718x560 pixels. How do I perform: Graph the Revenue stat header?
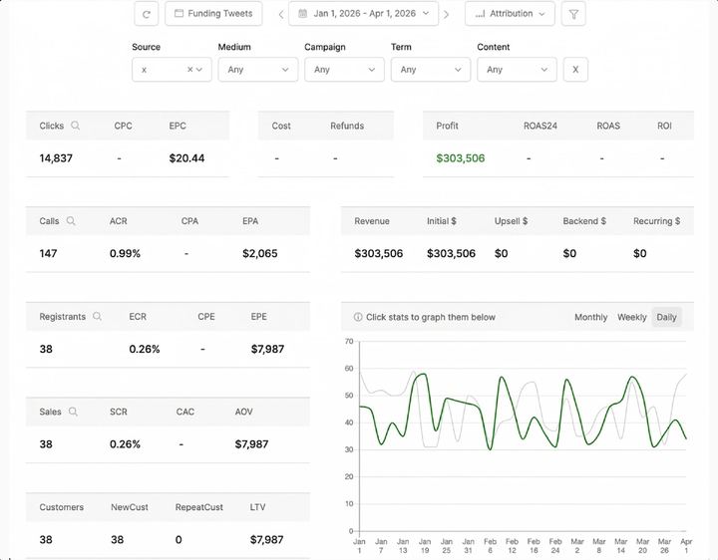[372, 221]
